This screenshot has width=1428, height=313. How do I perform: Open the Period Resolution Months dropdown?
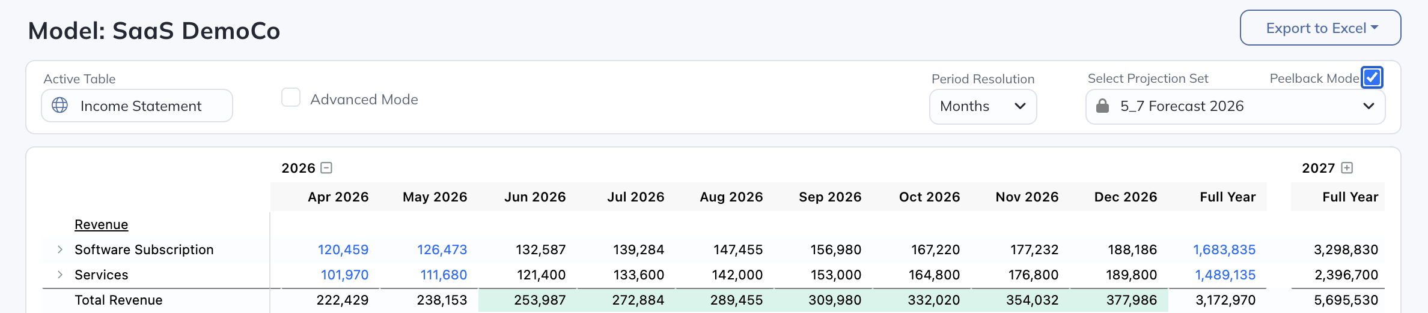coord(983,107)
